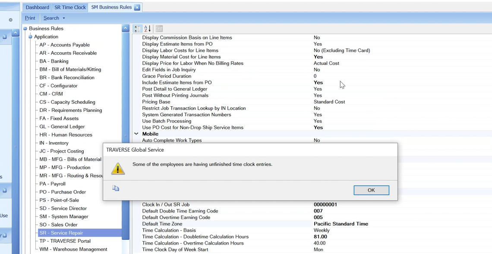Select CF - Configurator
The image size is (492, 254).
(58, 86)
